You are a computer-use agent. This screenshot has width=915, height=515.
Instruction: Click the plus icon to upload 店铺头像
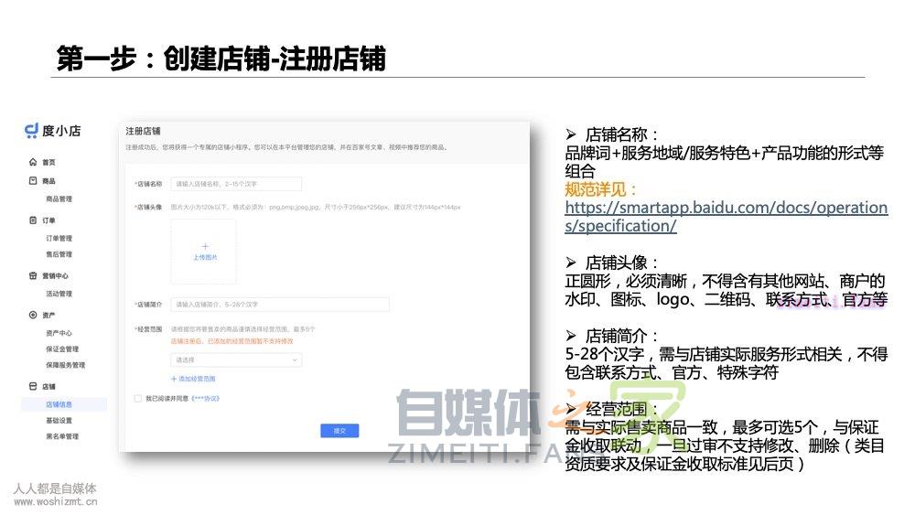click(x=204, y=246)
